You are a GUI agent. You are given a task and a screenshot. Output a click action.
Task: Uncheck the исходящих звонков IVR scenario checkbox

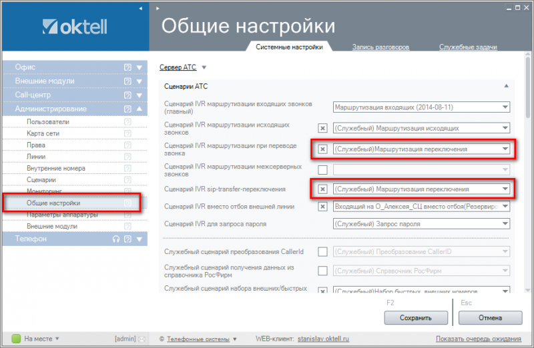point(322,128)
